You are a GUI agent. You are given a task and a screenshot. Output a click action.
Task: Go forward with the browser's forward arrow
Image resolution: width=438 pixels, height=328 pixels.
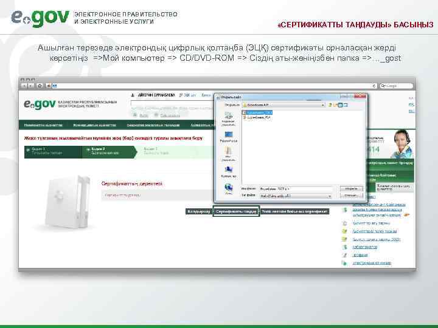tap(31, 86)
